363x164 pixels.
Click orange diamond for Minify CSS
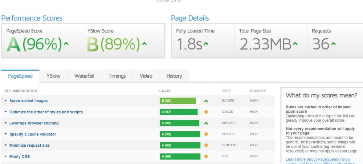pos(206,157)
